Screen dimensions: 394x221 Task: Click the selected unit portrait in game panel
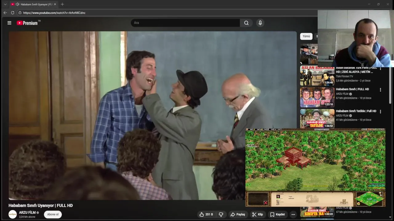click(278, 196)
